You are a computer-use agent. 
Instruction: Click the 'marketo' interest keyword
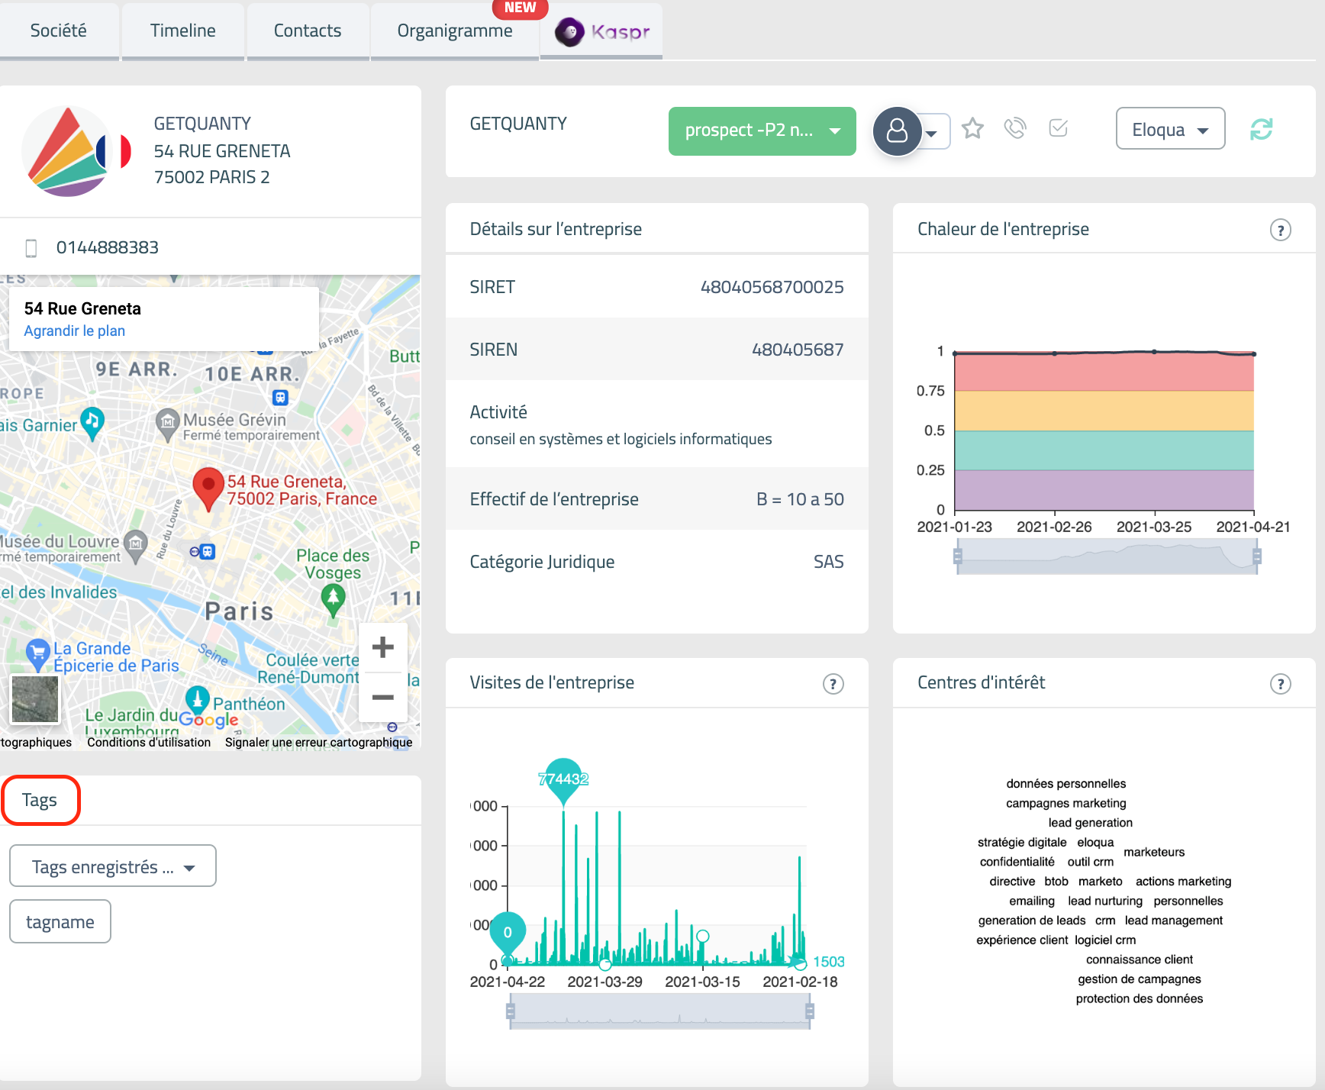click(1100, 882)
